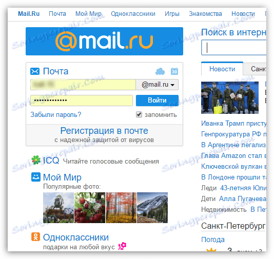
Task: Open the Mail.Ru cloud icon
Action: [160, 71]
